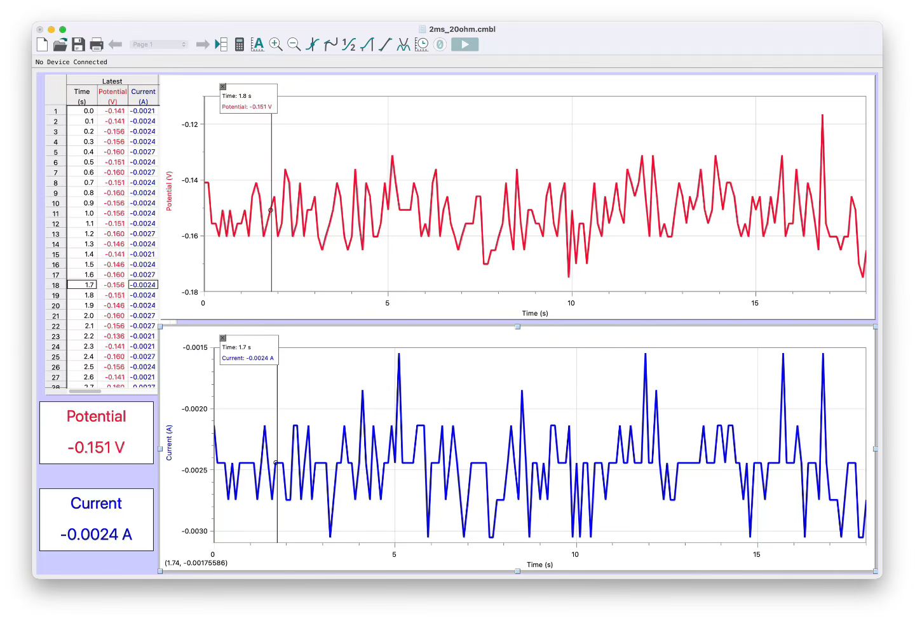Select the Potential column header
Viewport: 915px width, 621px height.
pos(112,97)
